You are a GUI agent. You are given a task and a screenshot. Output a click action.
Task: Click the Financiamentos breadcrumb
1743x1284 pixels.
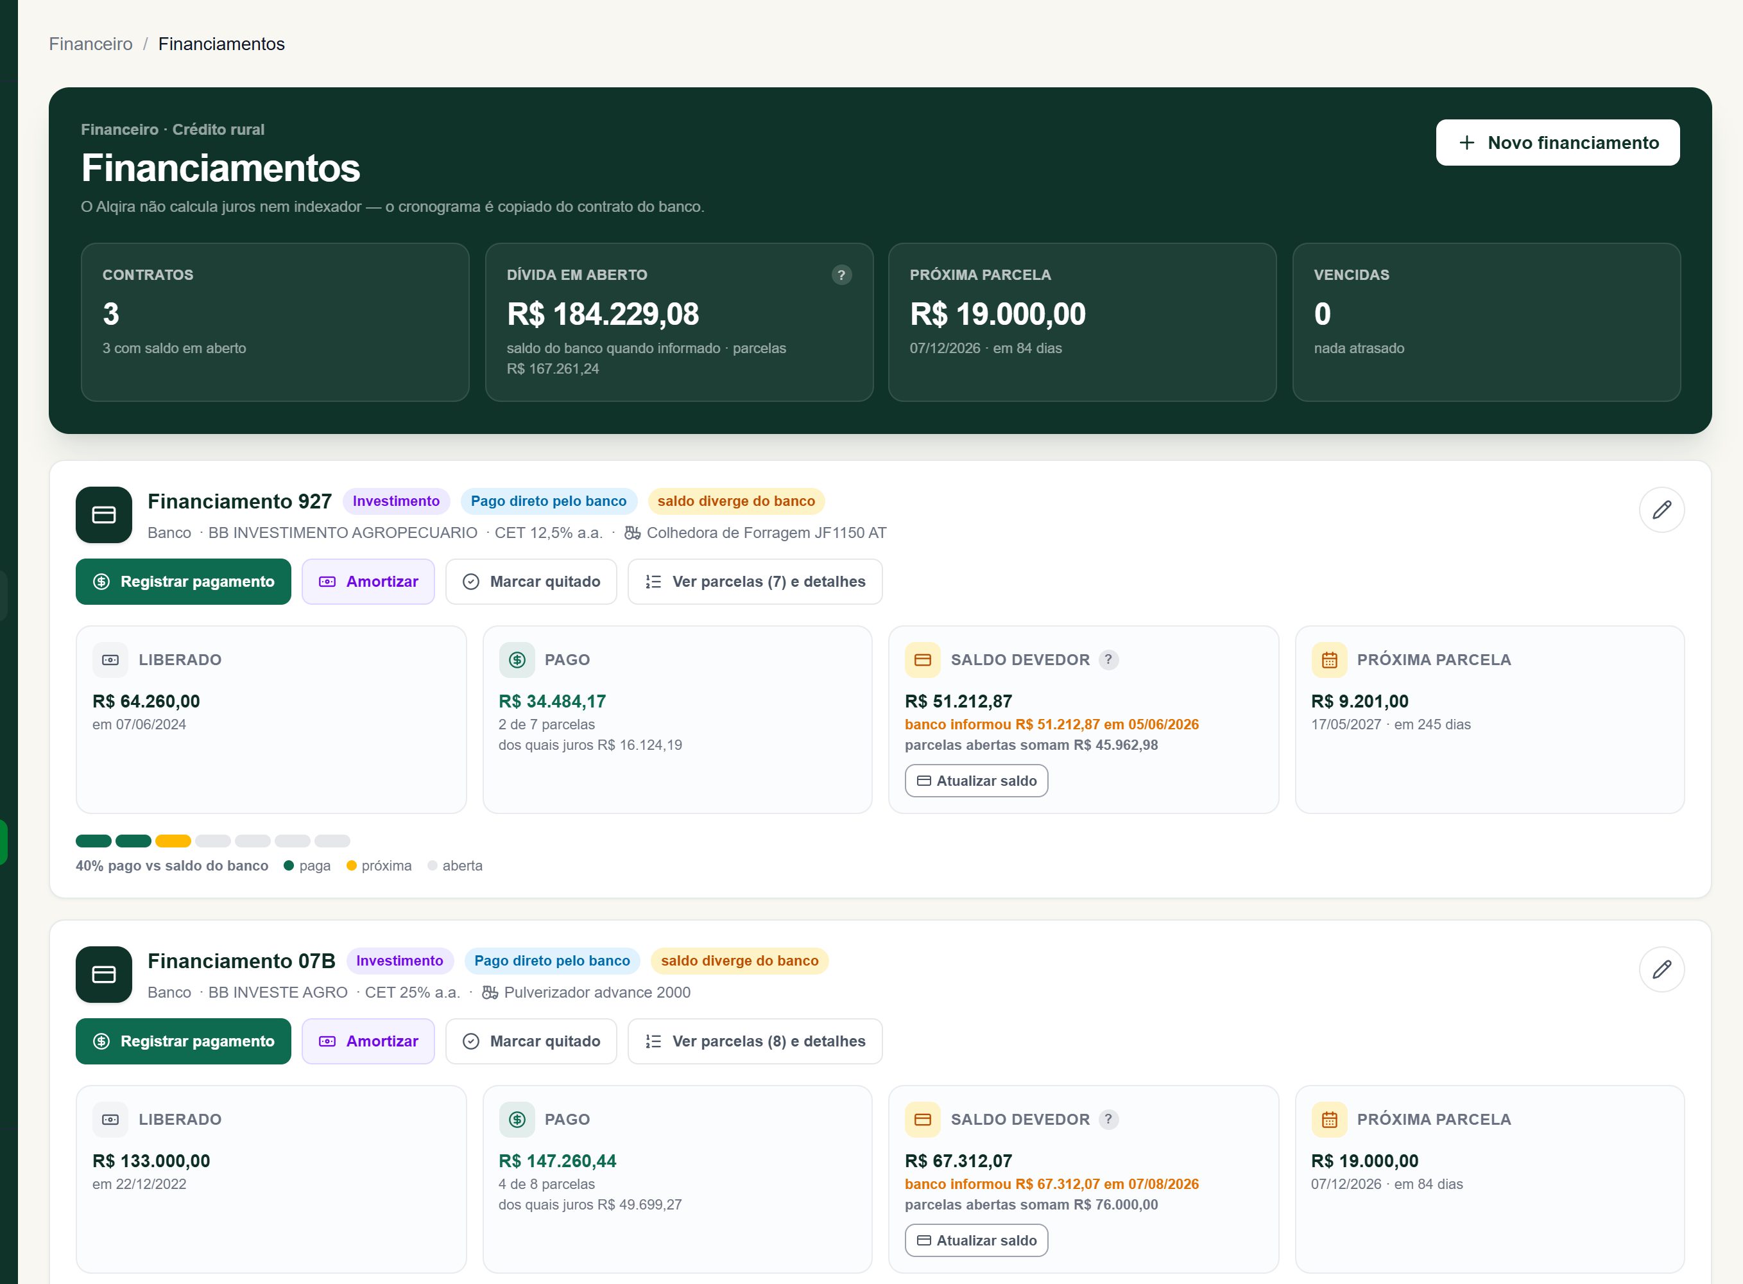[x=221, y=44]
